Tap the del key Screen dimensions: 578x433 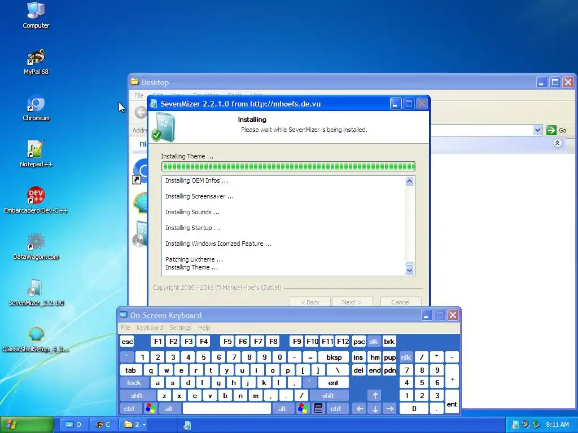click(x=358, y=370)
